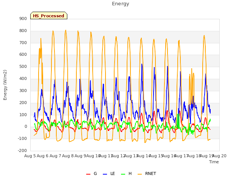Click the 100 y-axis tick label

(23, 115)
